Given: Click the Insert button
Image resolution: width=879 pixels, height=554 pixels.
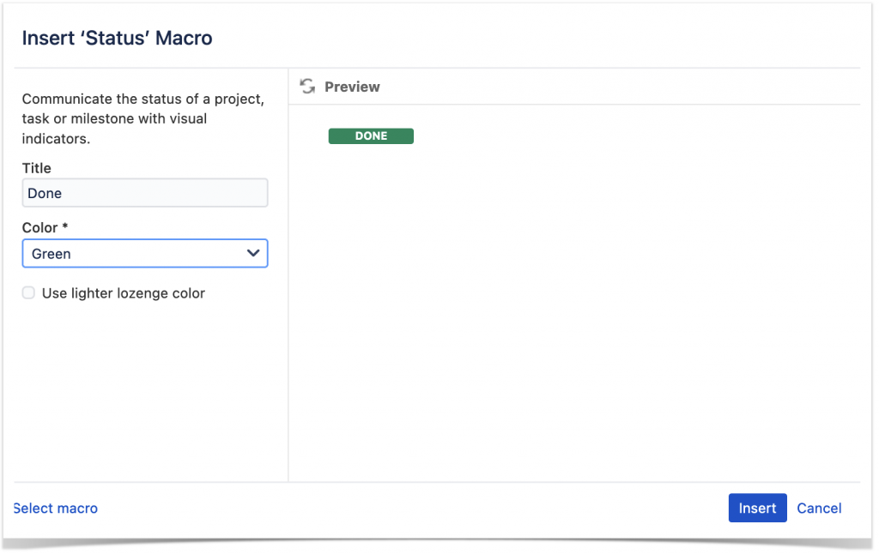Looking at the screenshot, I should (x=757, y=508).
